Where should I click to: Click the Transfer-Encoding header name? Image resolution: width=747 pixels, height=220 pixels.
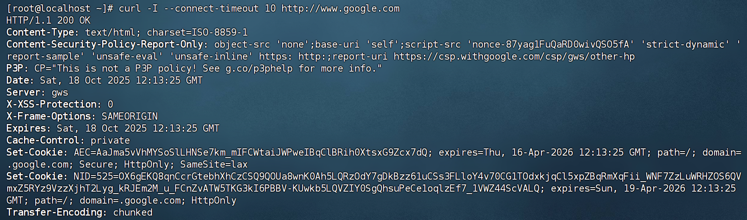tap(54, 212)
